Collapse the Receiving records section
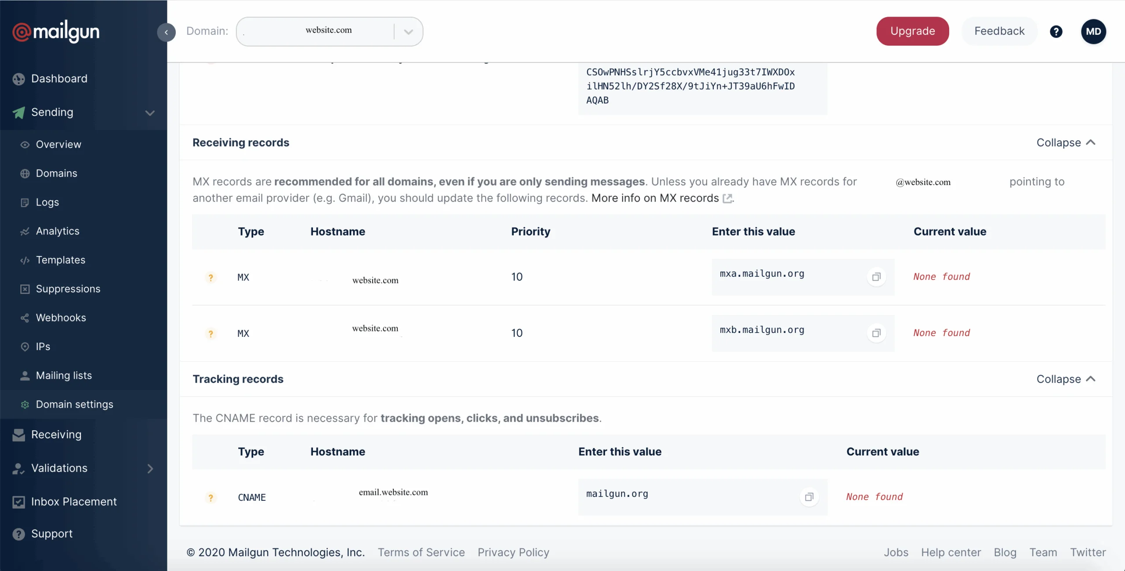The height and width of the screenshot is (571, 1125). (x=1066, y=143)
